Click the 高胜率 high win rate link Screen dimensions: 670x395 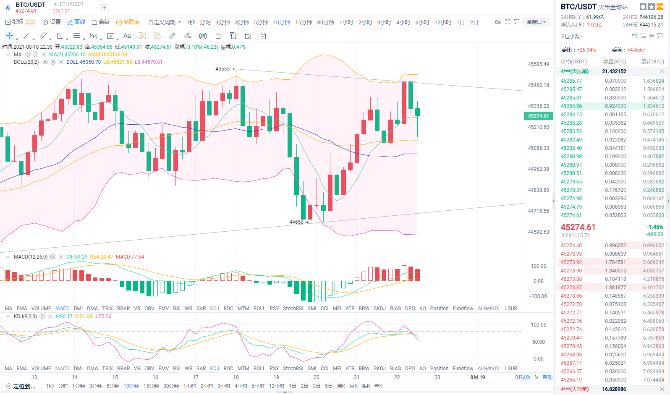128,22
